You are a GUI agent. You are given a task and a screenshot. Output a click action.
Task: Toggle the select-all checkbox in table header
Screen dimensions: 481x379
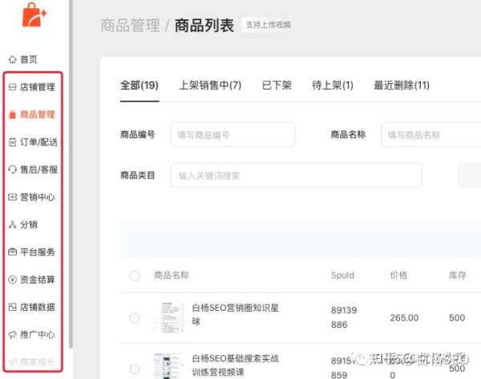[134, 276]
